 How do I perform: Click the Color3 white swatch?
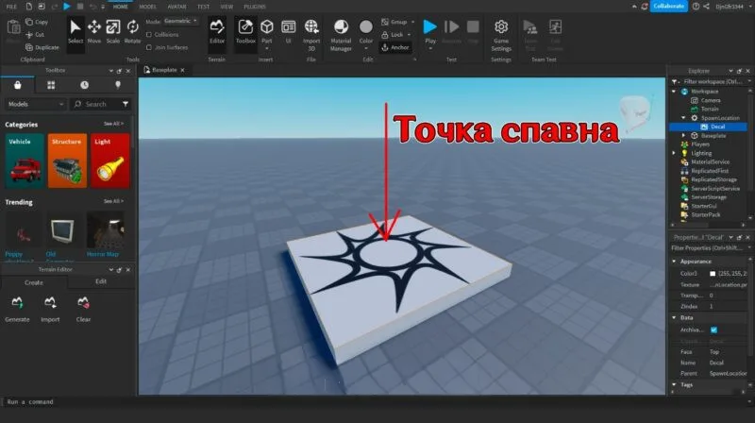click(713, 273)
